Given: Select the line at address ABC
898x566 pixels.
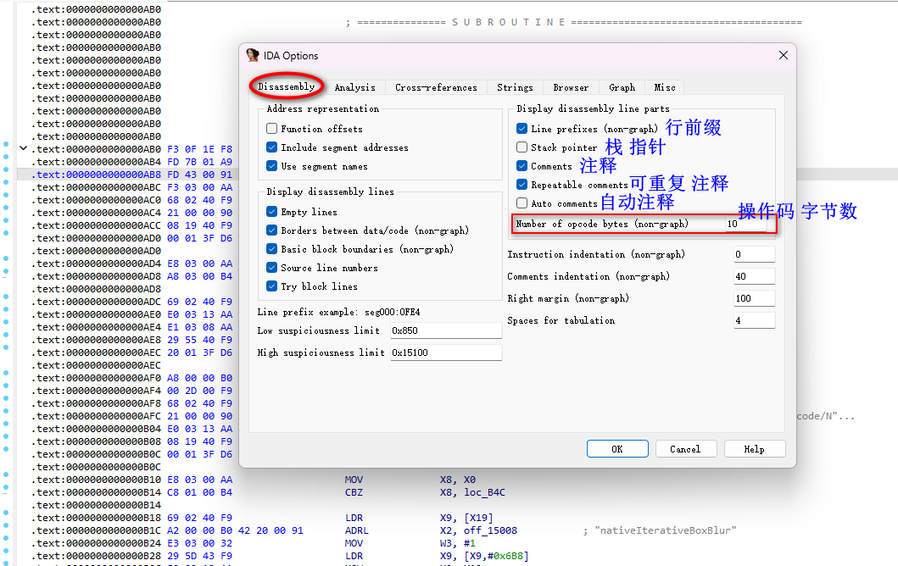Looking at the screenshot, I should point(131,187).
